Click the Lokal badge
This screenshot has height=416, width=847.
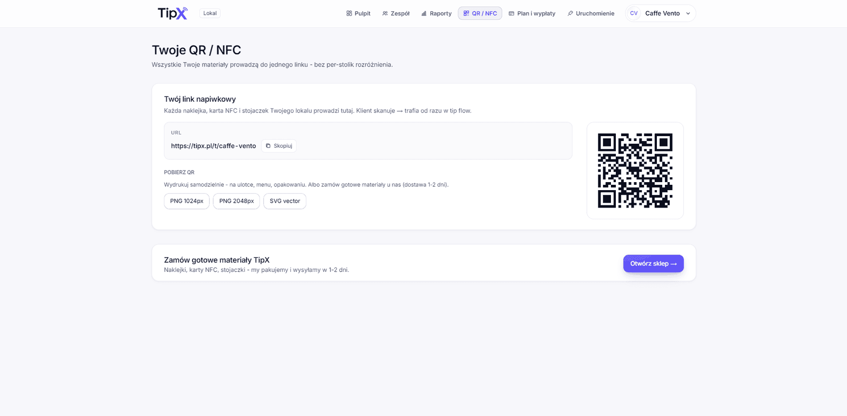210,13
